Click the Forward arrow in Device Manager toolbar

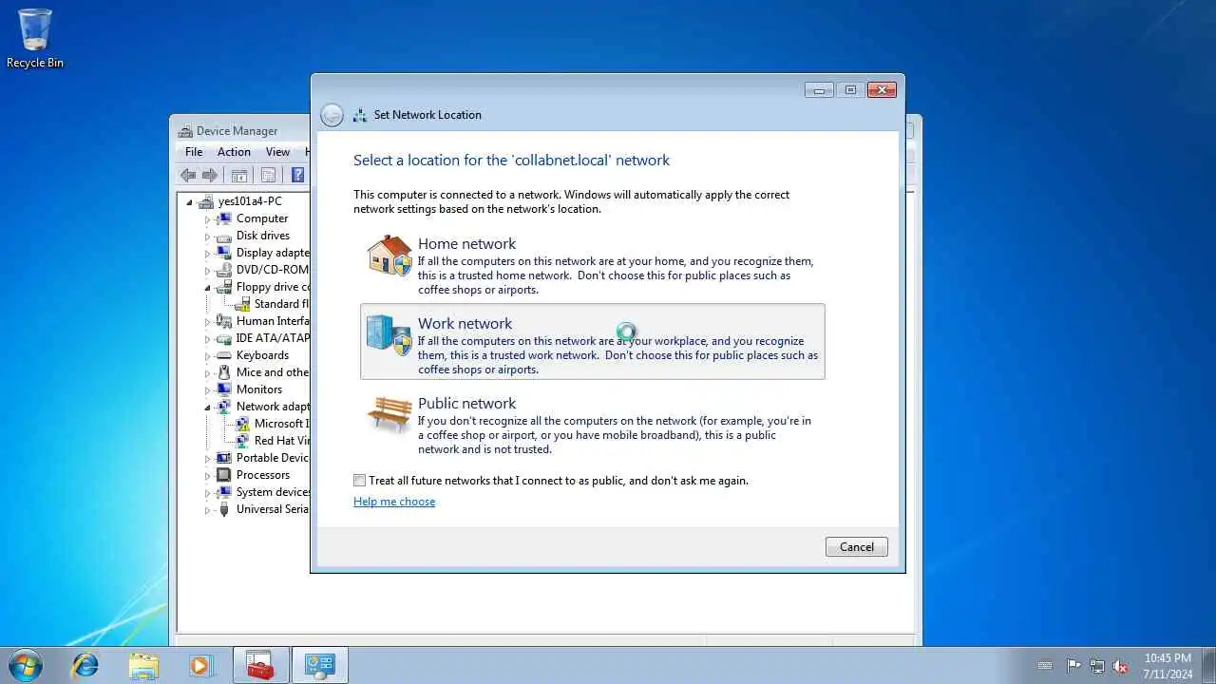tap(210, 175)
